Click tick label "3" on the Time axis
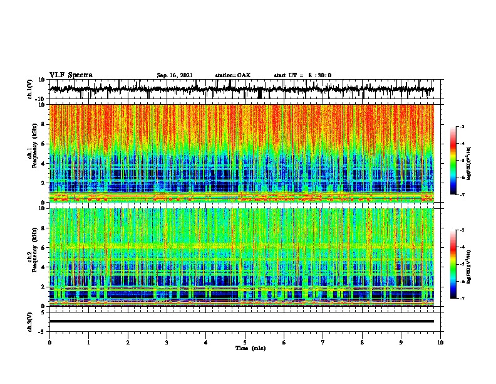Viewport: 496px width, 384px height. click(x=167, y=343)
